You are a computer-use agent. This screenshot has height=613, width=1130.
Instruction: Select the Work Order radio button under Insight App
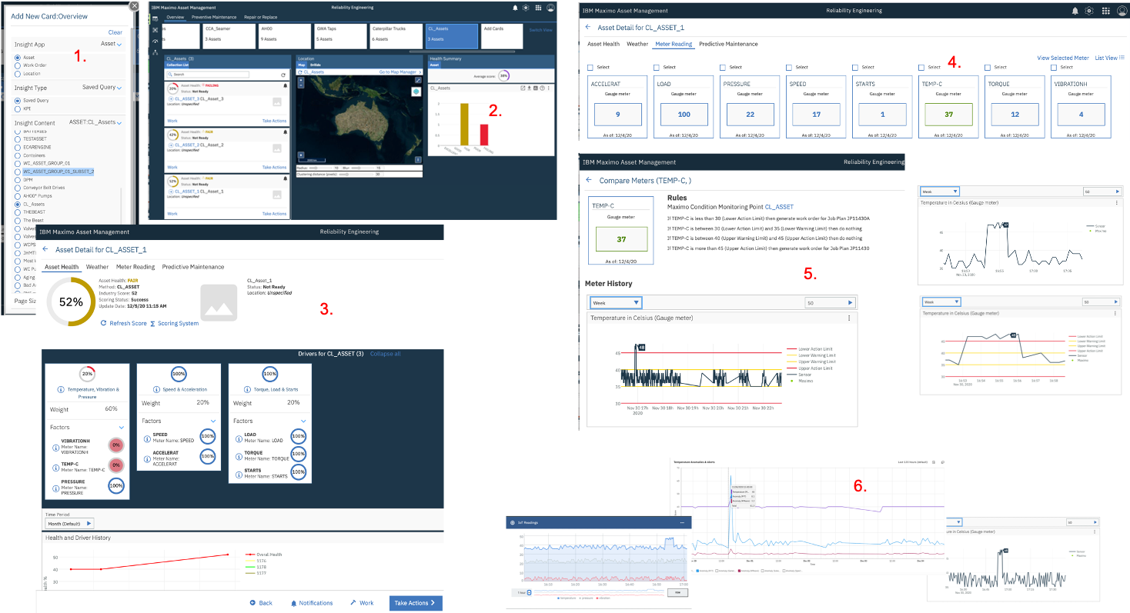pos(18,65)
